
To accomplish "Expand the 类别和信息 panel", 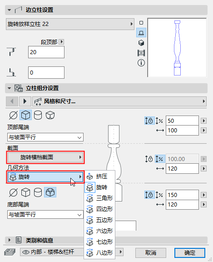I will click(x=10, y=240).
